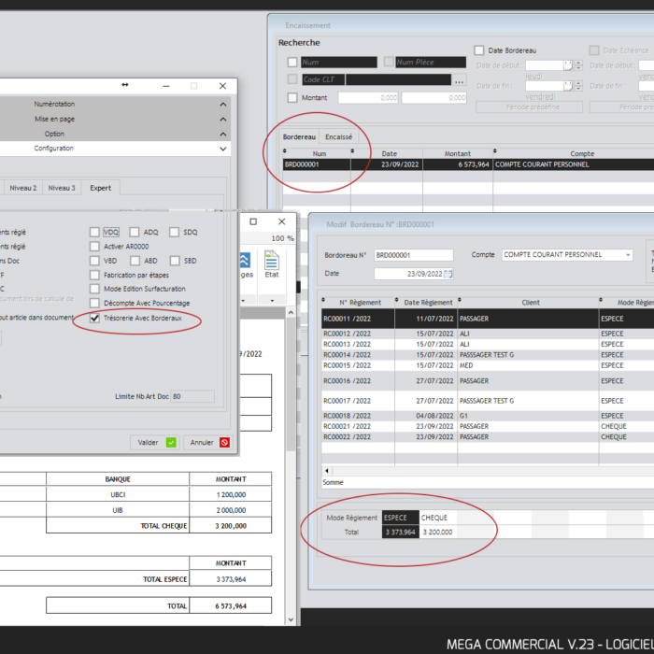
Task: Select bordereau row BRD000001
Action: tap(468, 164)
